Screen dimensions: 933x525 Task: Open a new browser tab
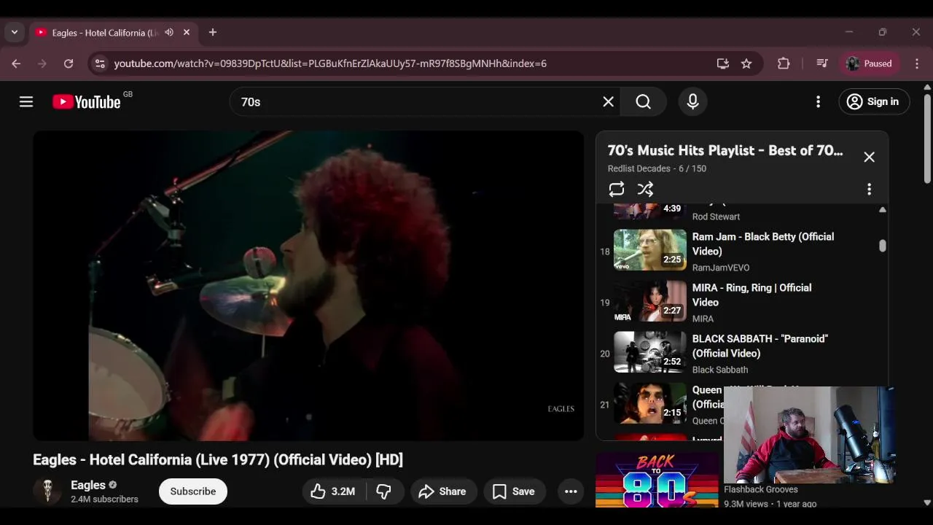pyautogui.click(x=213, y=32)
